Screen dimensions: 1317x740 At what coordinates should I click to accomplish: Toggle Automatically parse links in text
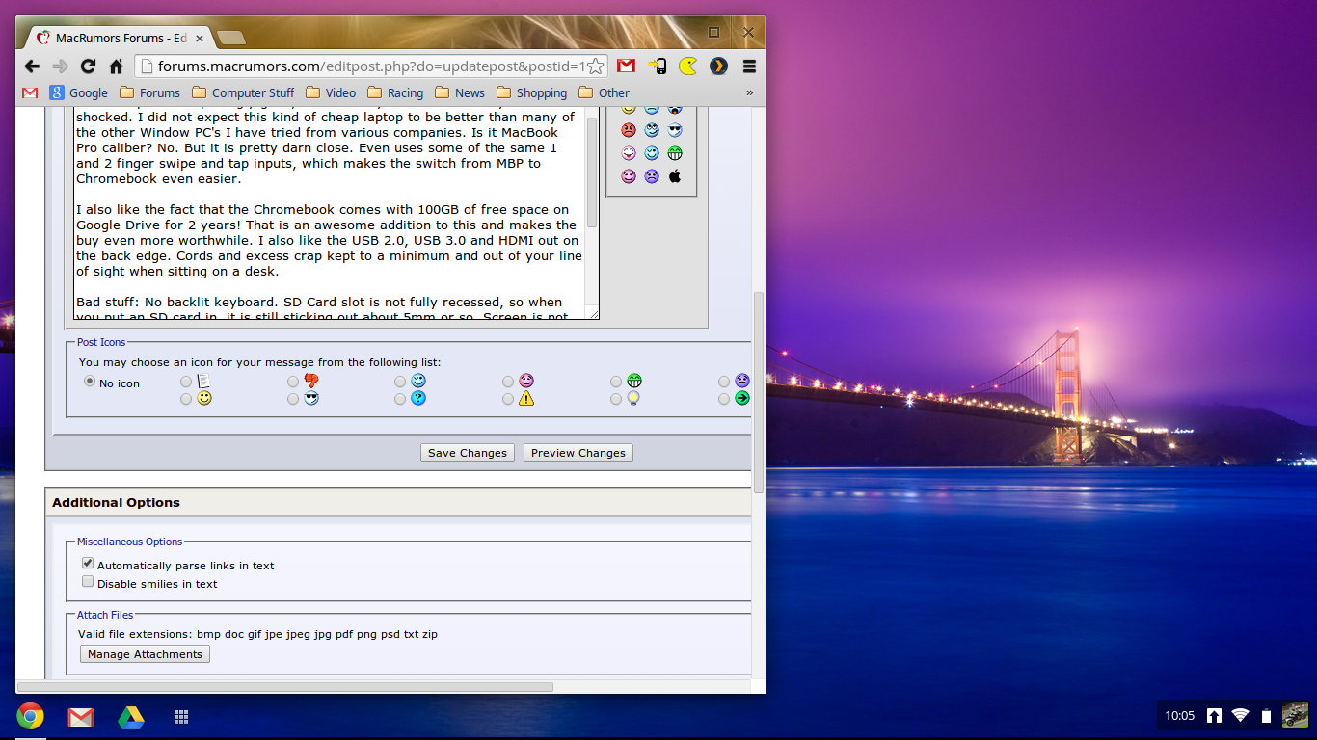click(88, 564)
